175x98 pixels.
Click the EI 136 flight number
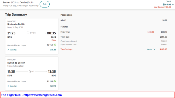pyautogui.click(x=50, y=45)
